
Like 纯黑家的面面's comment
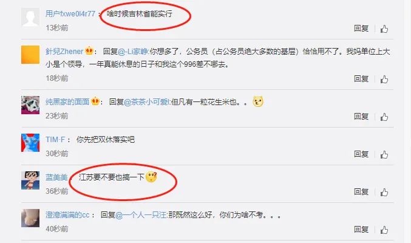(x=384, y=117)
